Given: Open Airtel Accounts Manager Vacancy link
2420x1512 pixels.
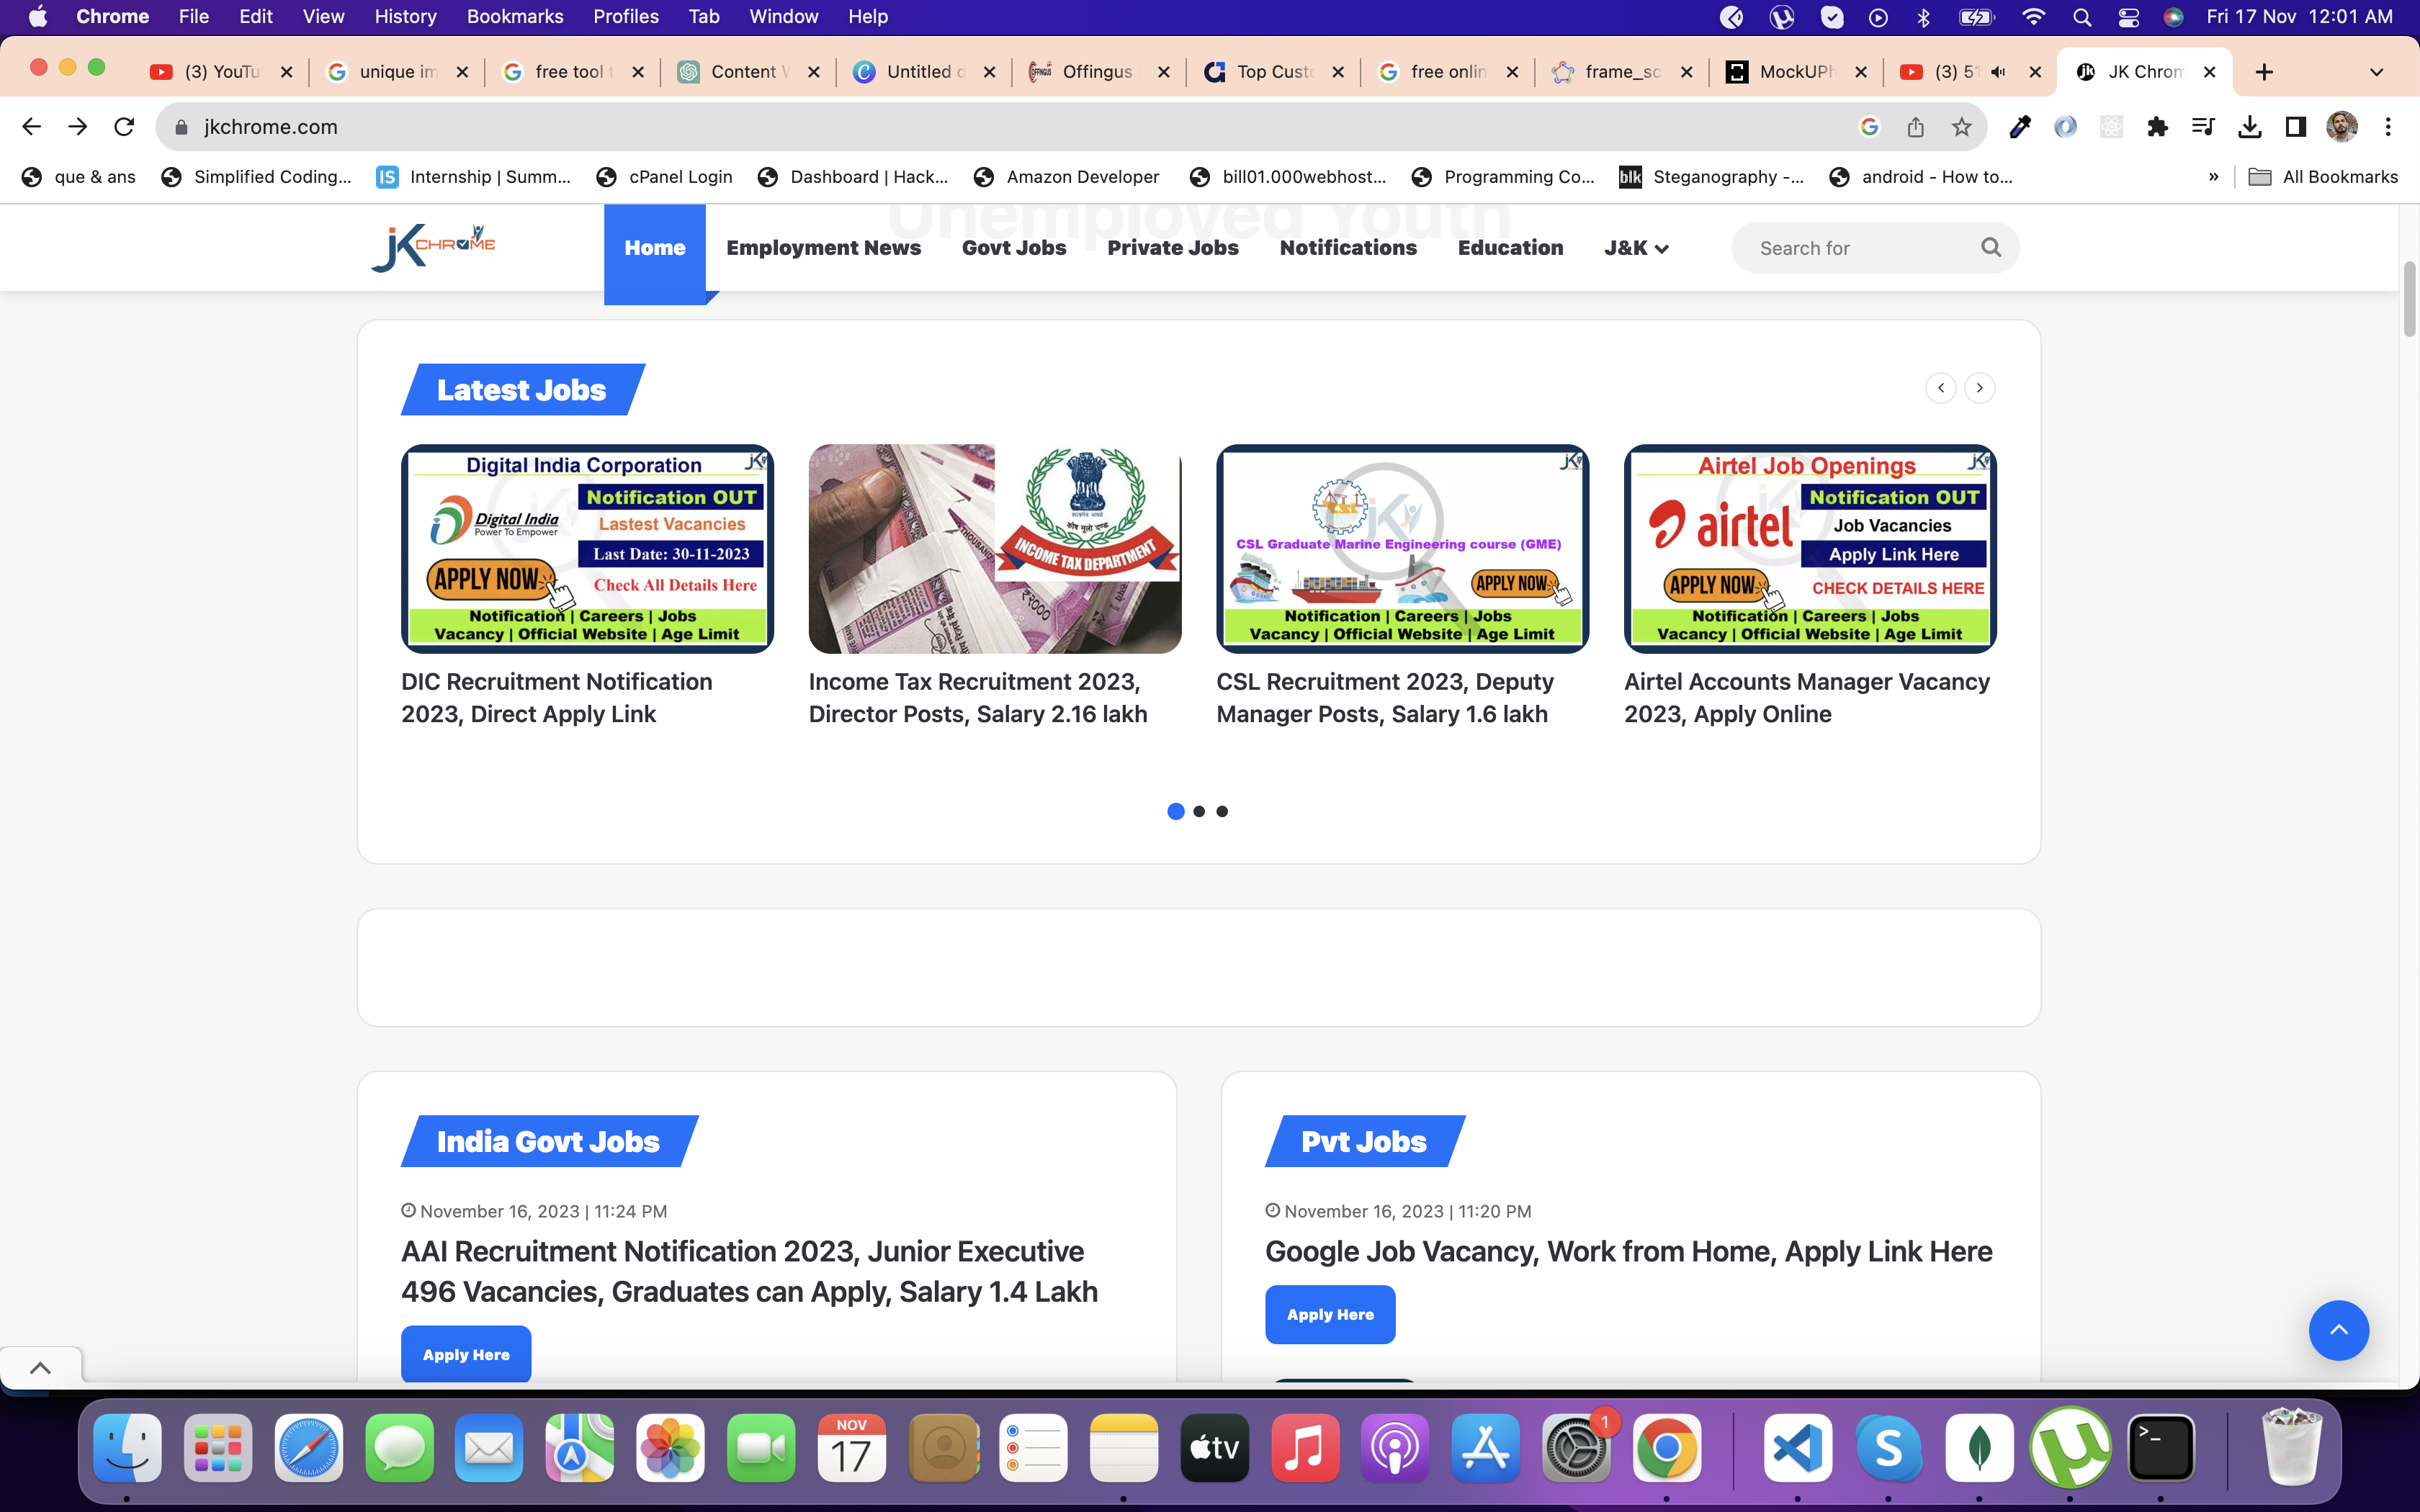Looking at the screenshot, I should pos(1807,698).
